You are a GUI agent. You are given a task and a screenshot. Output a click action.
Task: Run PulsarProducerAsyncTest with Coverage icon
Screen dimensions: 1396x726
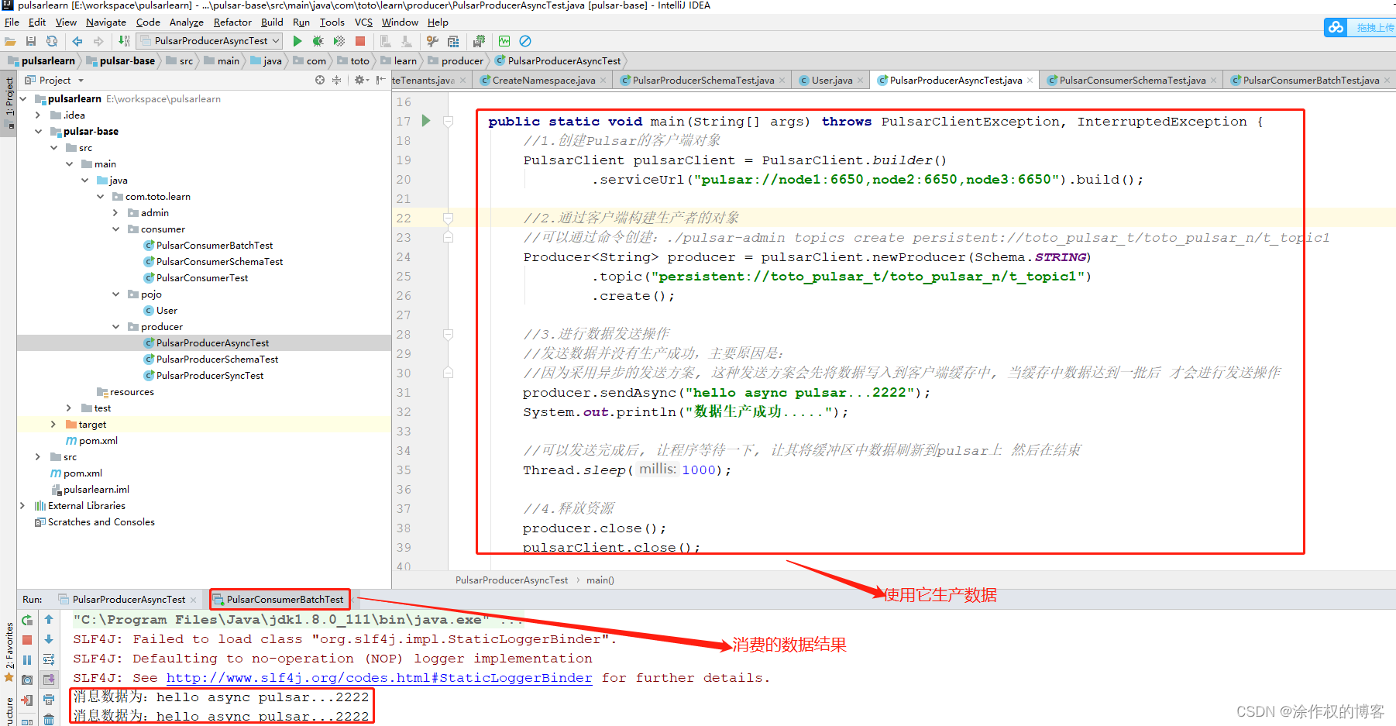pos(339,41)
